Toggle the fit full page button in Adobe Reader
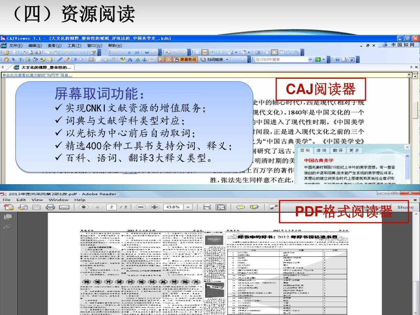 221,207
